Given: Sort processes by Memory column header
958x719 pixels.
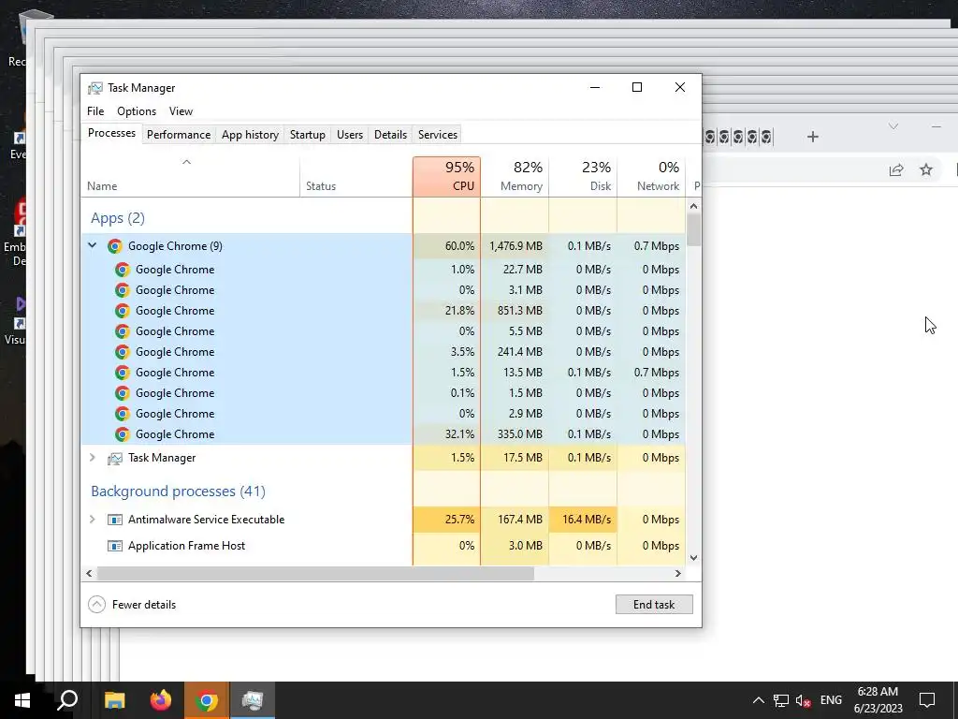Looking at the screenshot, I should pos(515,177).
